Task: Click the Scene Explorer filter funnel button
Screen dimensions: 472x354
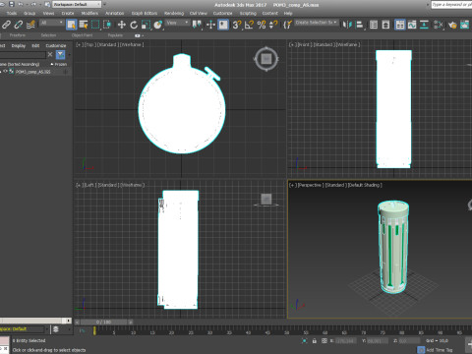Action: point(60,54)
